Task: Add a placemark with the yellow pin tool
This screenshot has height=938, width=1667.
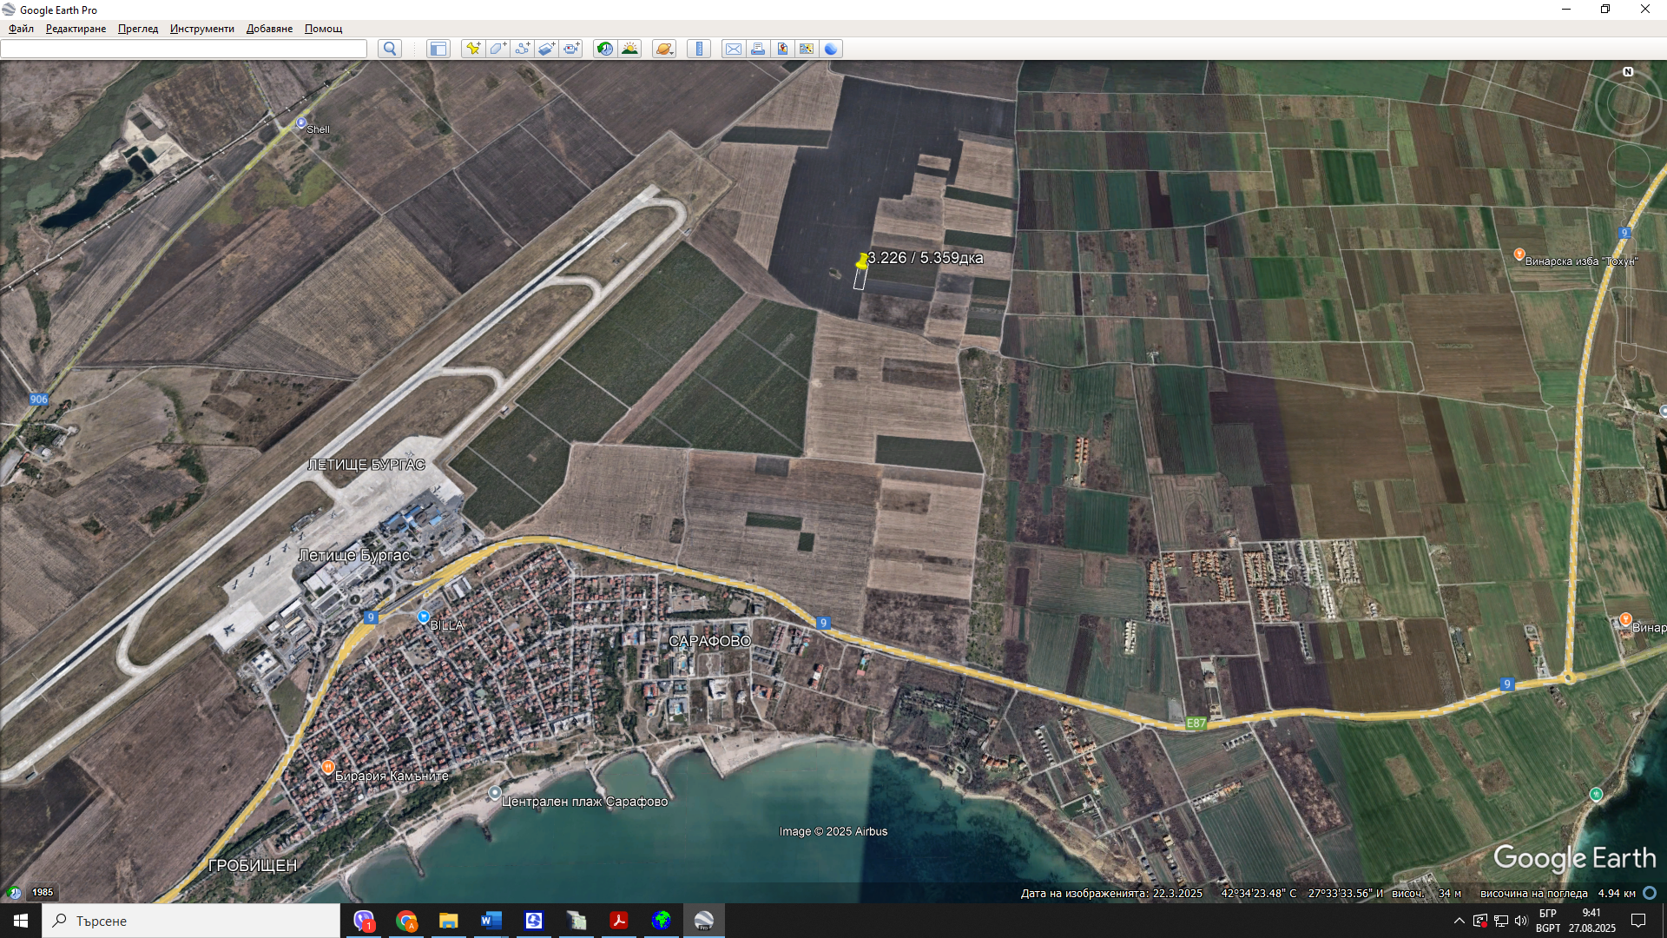Action: pos(472,49)
